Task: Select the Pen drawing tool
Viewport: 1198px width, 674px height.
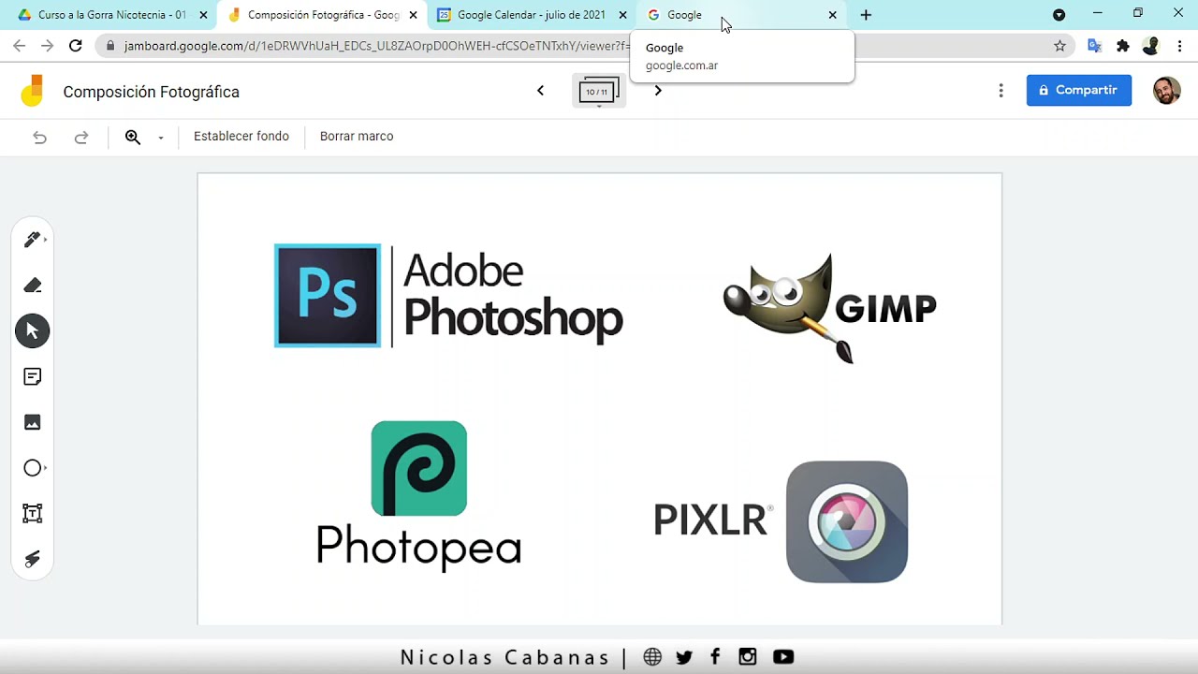Action: point(33,240)
